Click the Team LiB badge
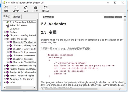The image size is (128, 92). point(48,17)
